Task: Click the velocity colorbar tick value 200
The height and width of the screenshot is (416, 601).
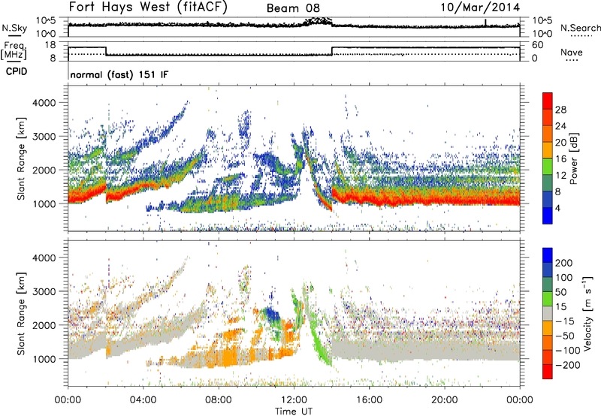Action: point(564,263)
